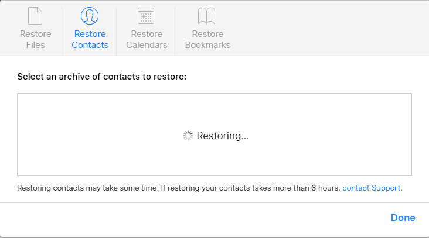Go to the Restore Bookmarks tab label
429x238 pixels.
207,39
